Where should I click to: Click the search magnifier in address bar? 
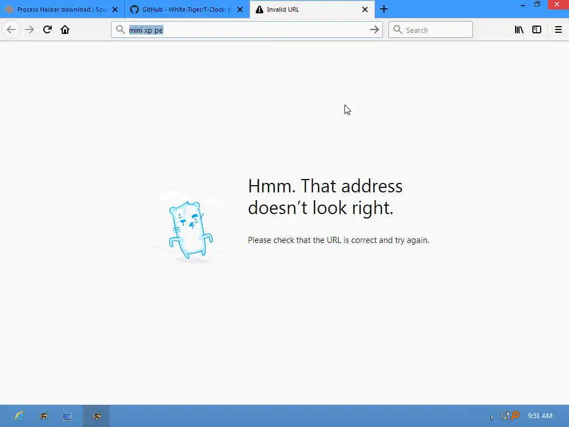121,30
